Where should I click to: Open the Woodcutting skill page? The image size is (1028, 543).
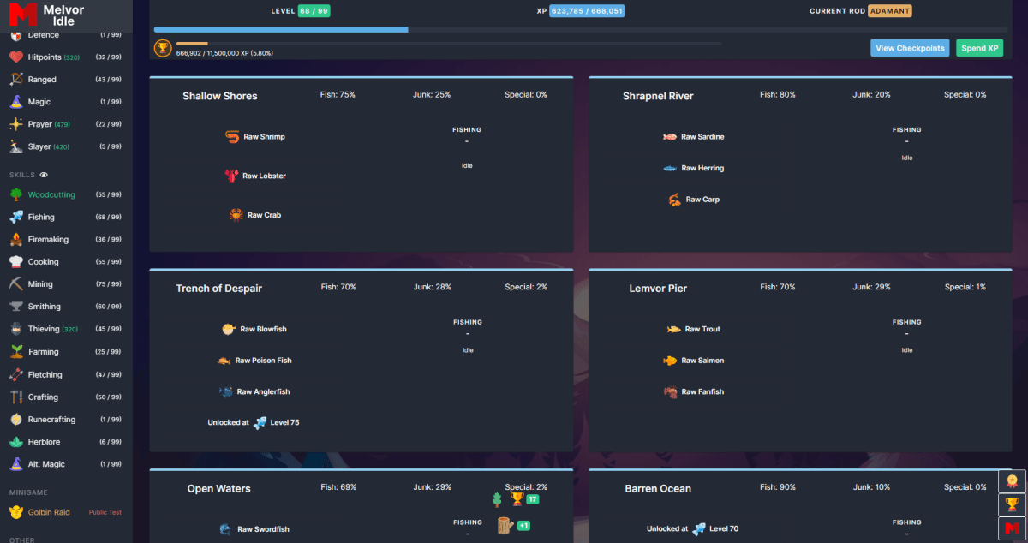51,195
